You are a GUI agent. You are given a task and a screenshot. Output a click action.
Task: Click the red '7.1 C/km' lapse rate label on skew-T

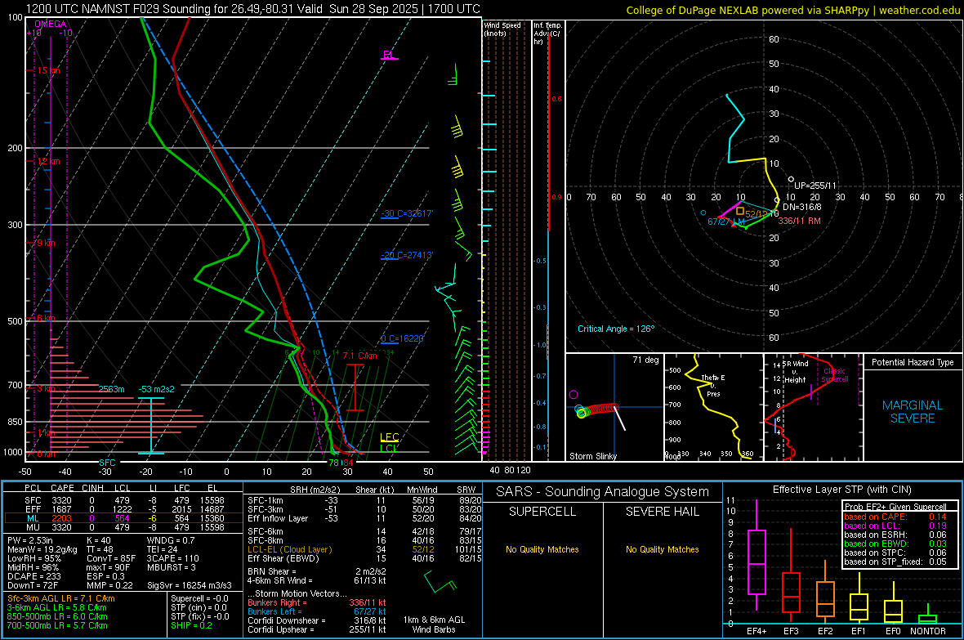click(359, 356)
